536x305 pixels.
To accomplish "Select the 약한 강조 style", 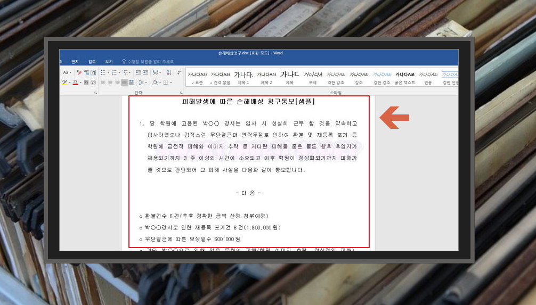I will 336,78.
